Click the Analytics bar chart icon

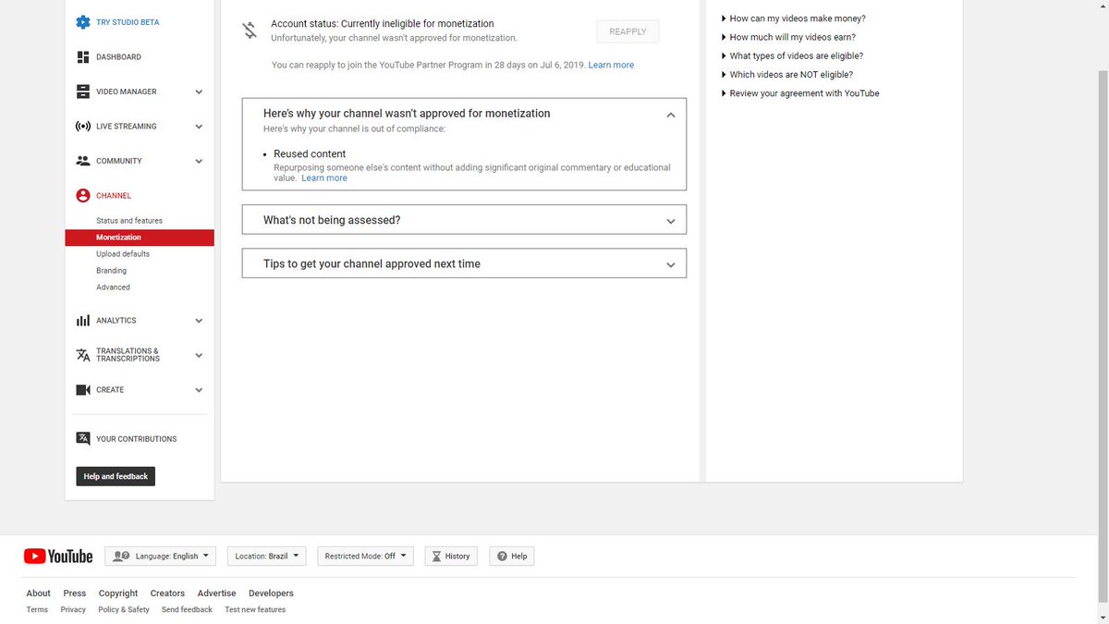pyautogui.click(x=83, y=321)
